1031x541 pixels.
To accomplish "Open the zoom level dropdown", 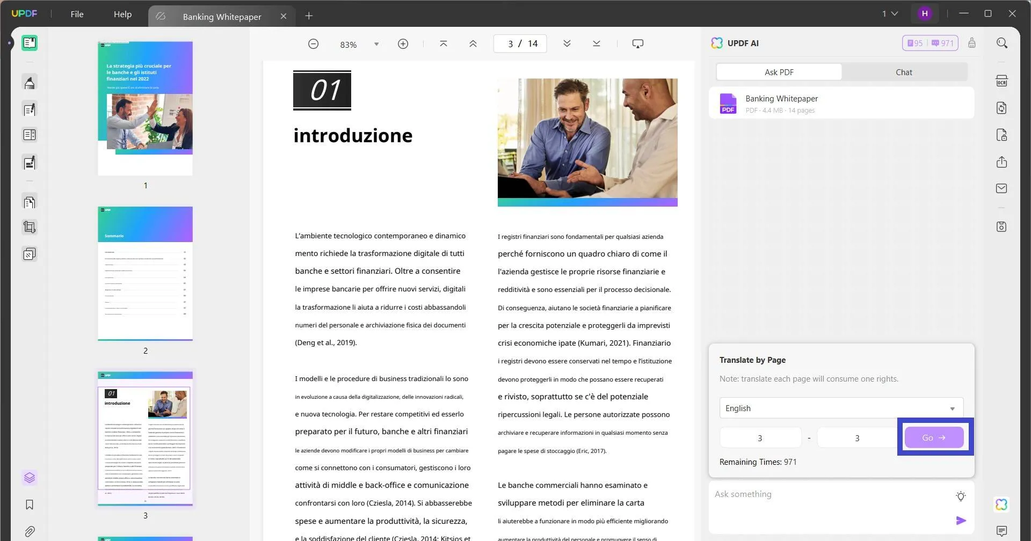I will 376,44.
